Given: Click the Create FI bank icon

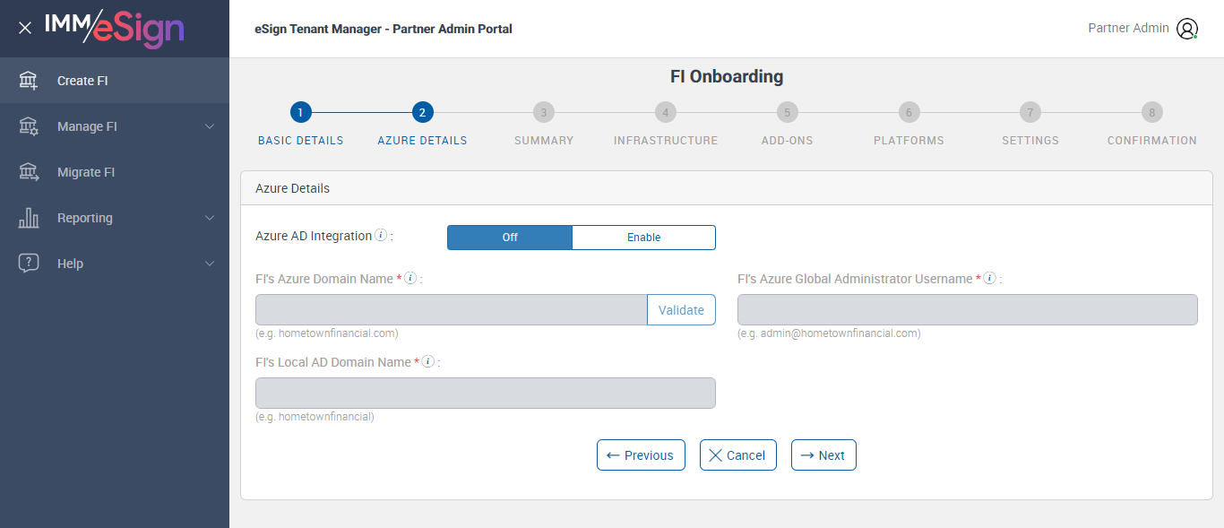Looking at the screenshot, I should click(29, 81).
